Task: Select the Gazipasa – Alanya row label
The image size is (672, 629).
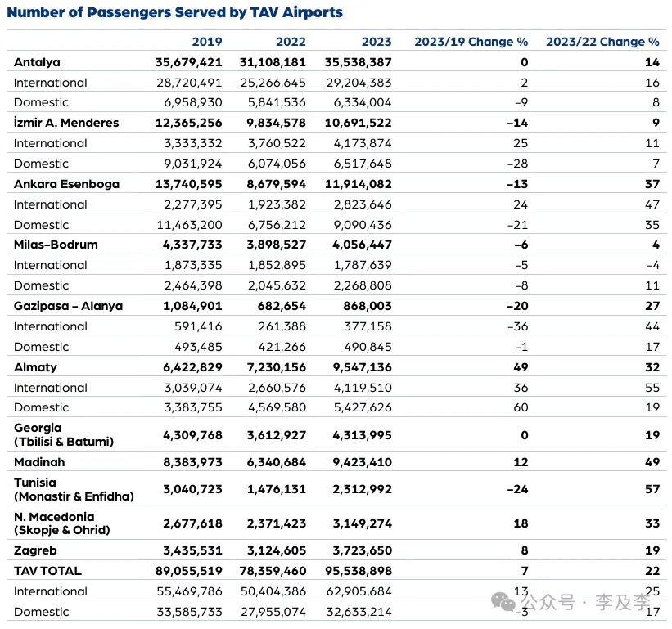Action: [x=68, y=306]
